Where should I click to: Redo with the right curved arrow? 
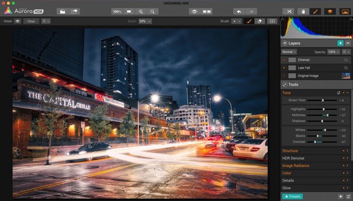coord(251,11)
